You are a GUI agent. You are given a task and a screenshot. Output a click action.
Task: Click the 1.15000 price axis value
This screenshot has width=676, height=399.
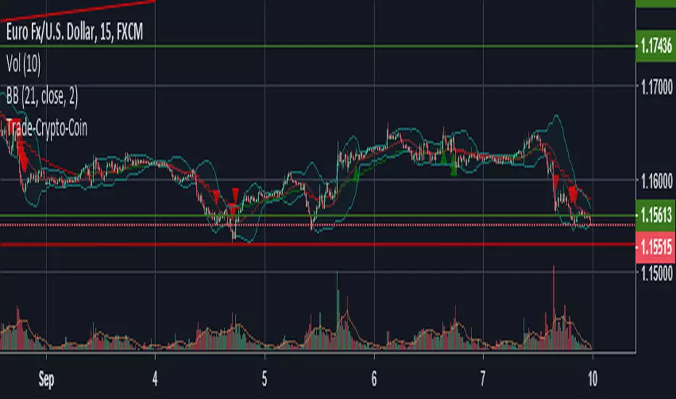(x=656, y=273)
